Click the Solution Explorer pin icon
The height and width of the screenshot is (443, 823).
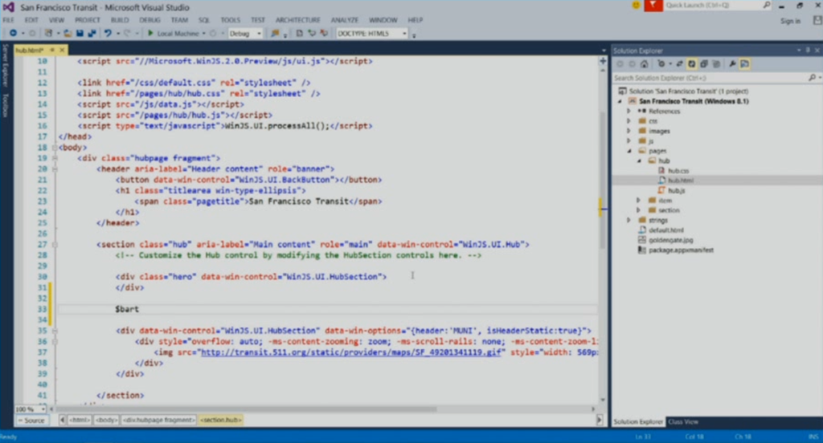point(808,51)
